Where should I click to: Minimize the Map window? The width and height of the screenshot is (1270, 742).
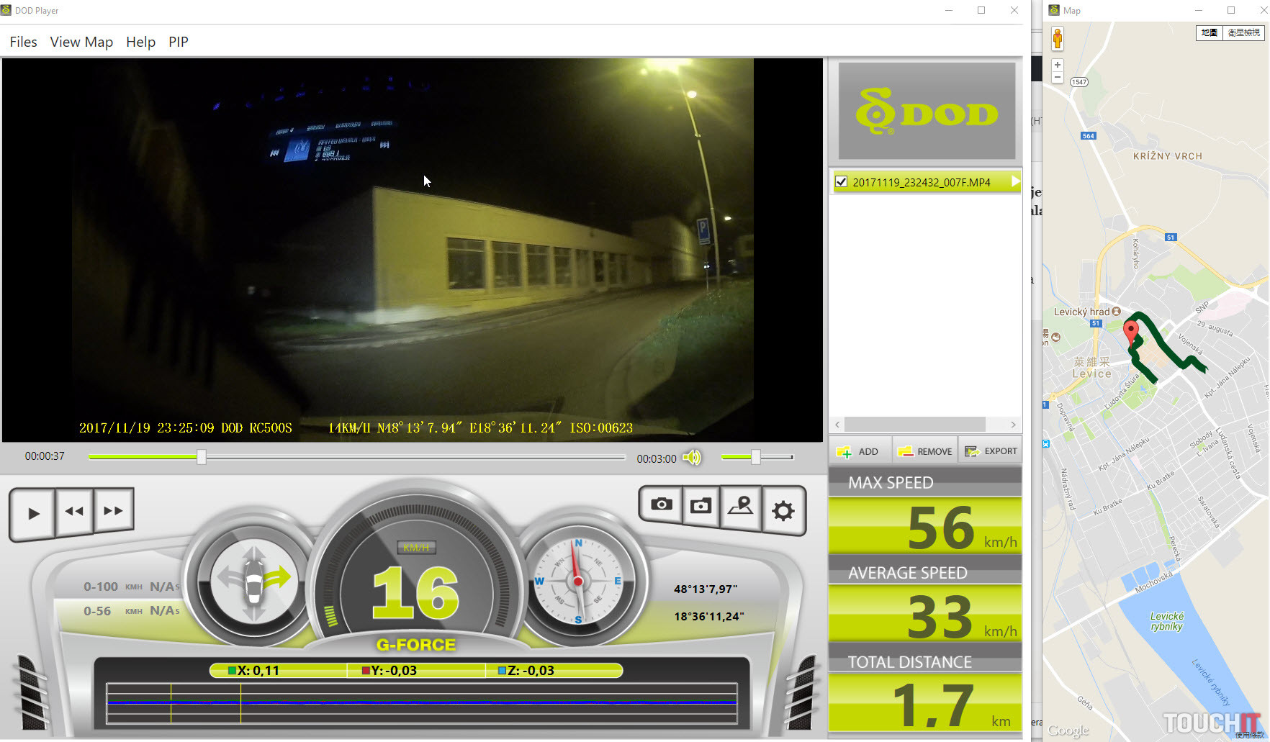coord(1199,10)
